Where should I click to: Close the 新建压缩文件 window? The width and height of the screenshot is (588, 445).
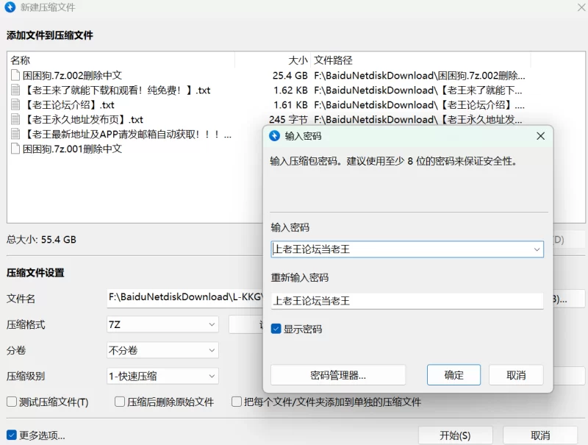(581, 7)
